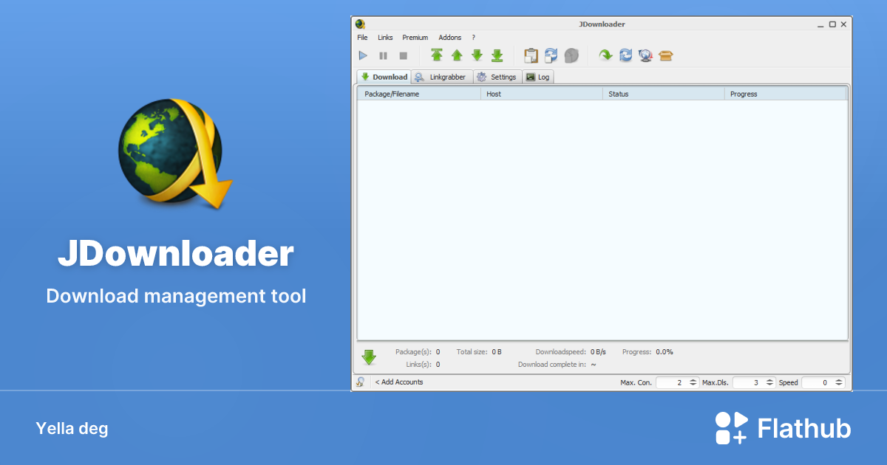This screenshot has width=887, height=465.
Task: Click the refresh downloads icon
Action: (625, 55)
